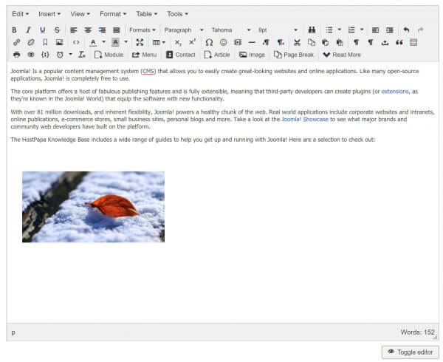Cut selection with scissors icon
443x362 pixels.
click(x=297, y=42)
